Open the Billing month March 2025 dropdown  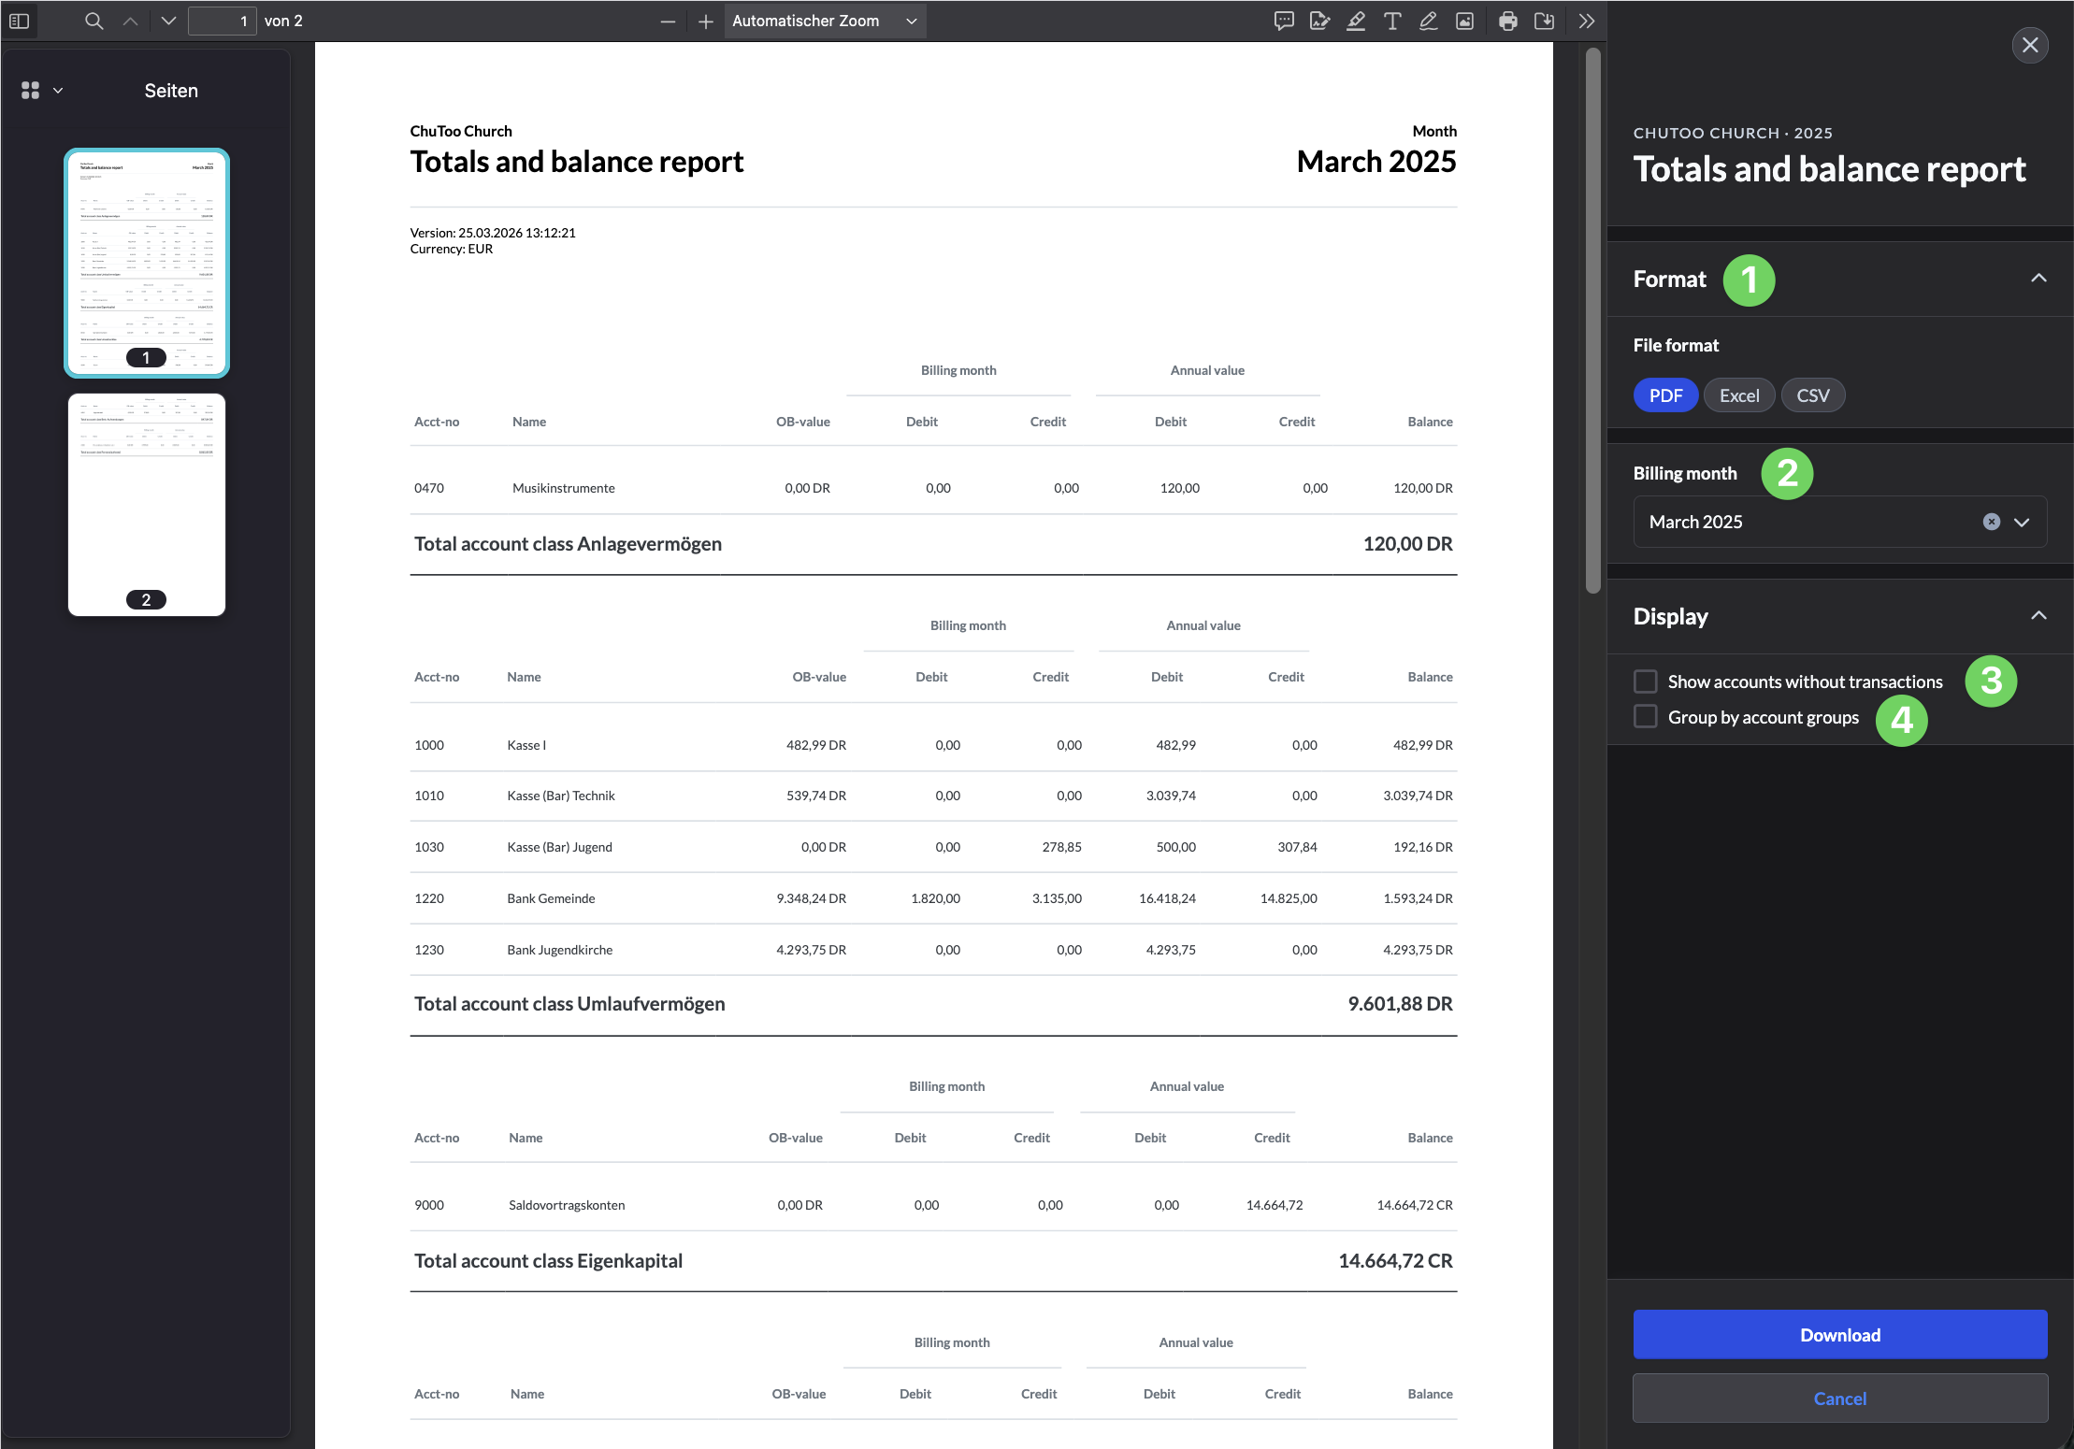tap(2022, 522)
